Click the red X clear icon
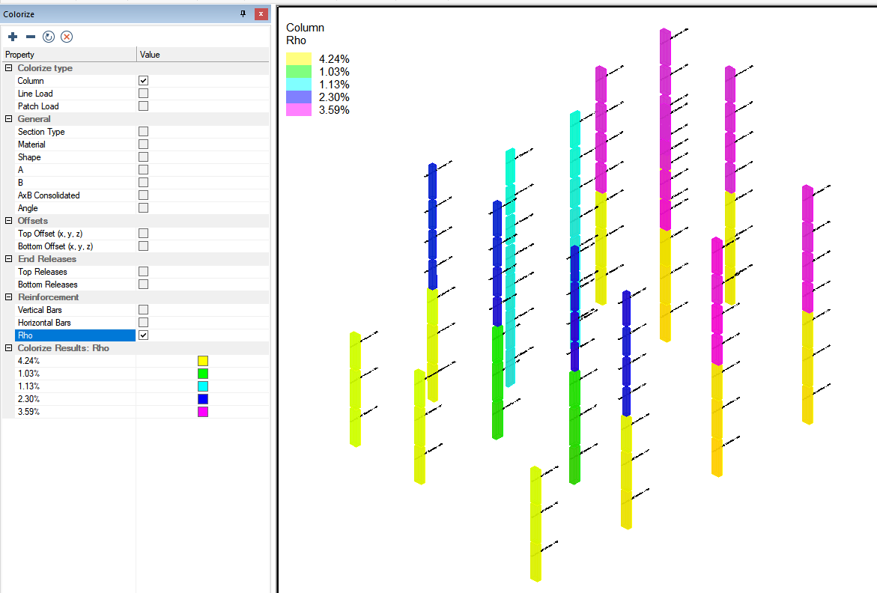 (x=67, y=37)
